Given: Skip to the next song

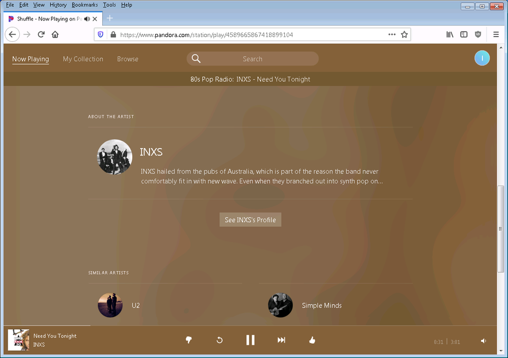Looking at the screenshot, I should click(x=281, y=340).
